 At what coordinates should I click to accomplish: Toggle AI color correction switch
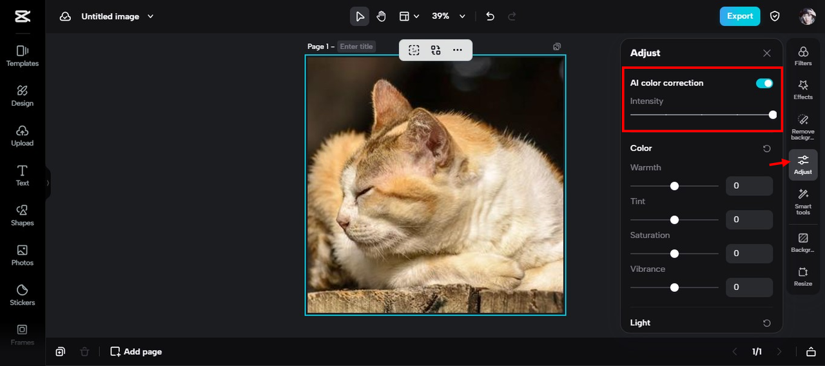[x=764, y=83]
